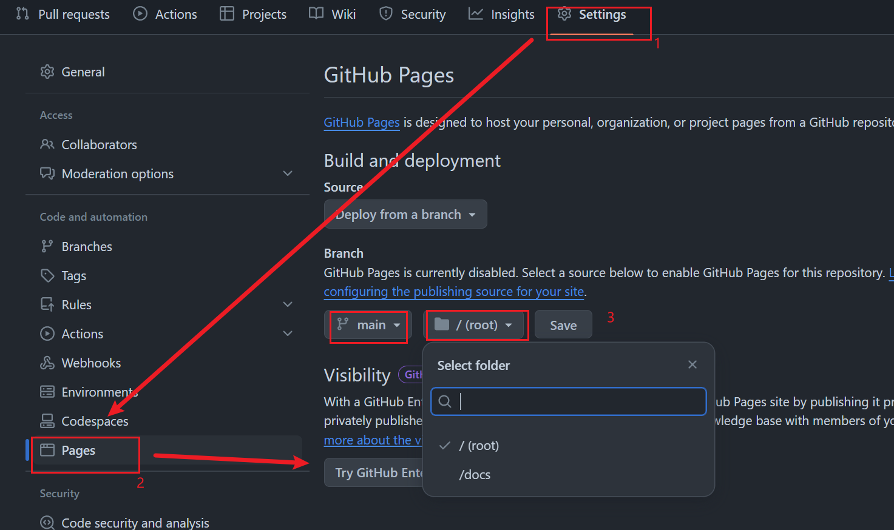Click the Pull requests icon
Screen dimensions: 894x530
click(x=22, y=13)
